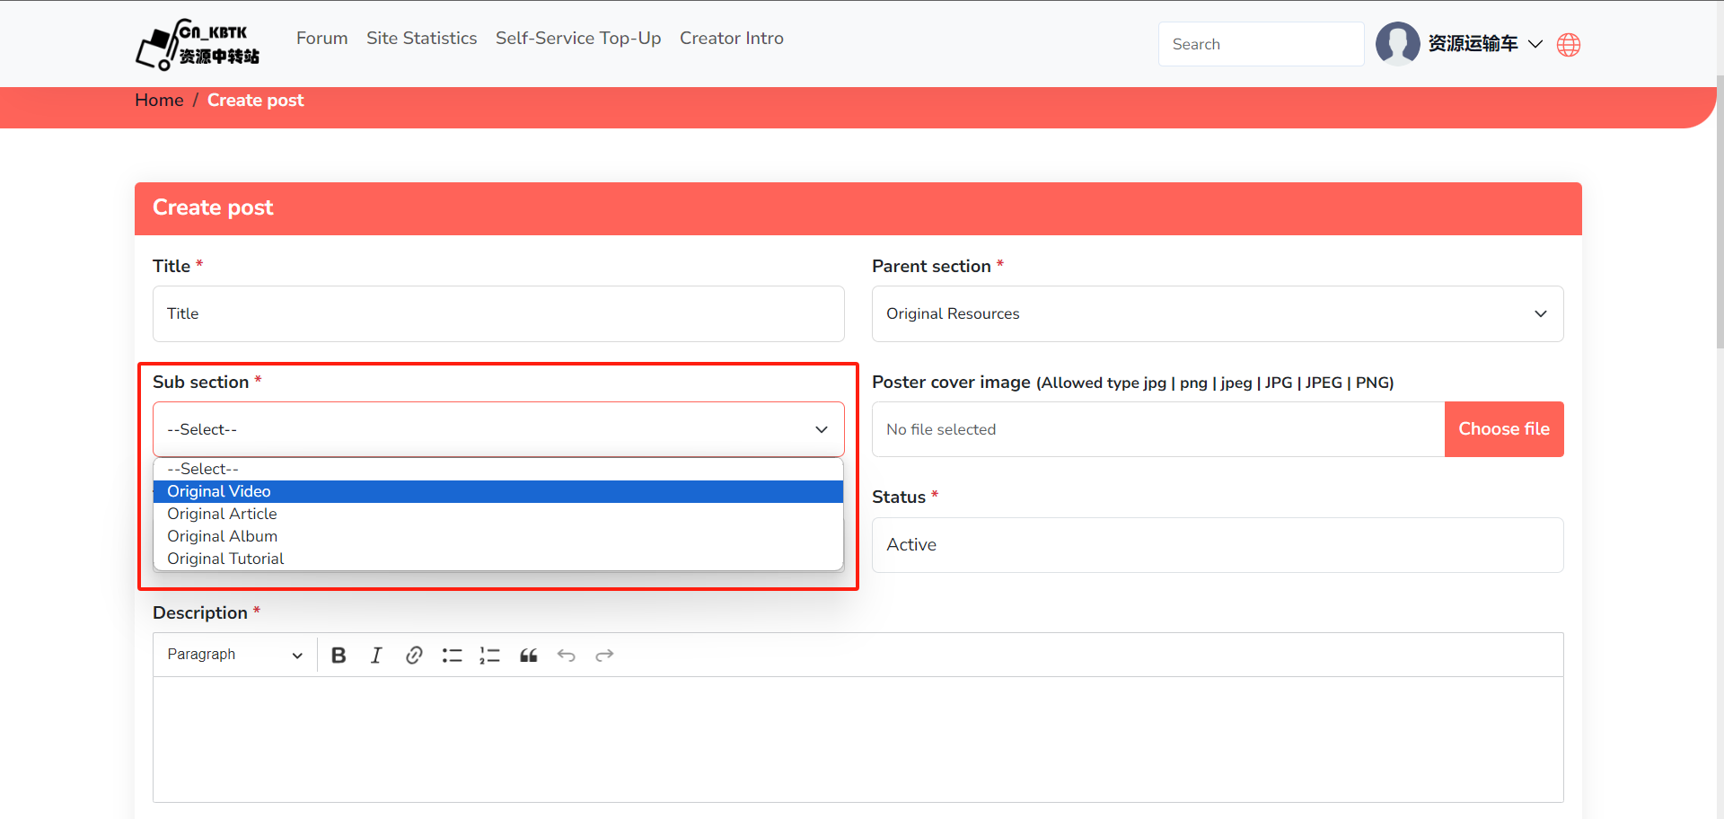The image size is (1724, 819).
Task: Open the Paragraph style dropdown
Action: point(234,655)
